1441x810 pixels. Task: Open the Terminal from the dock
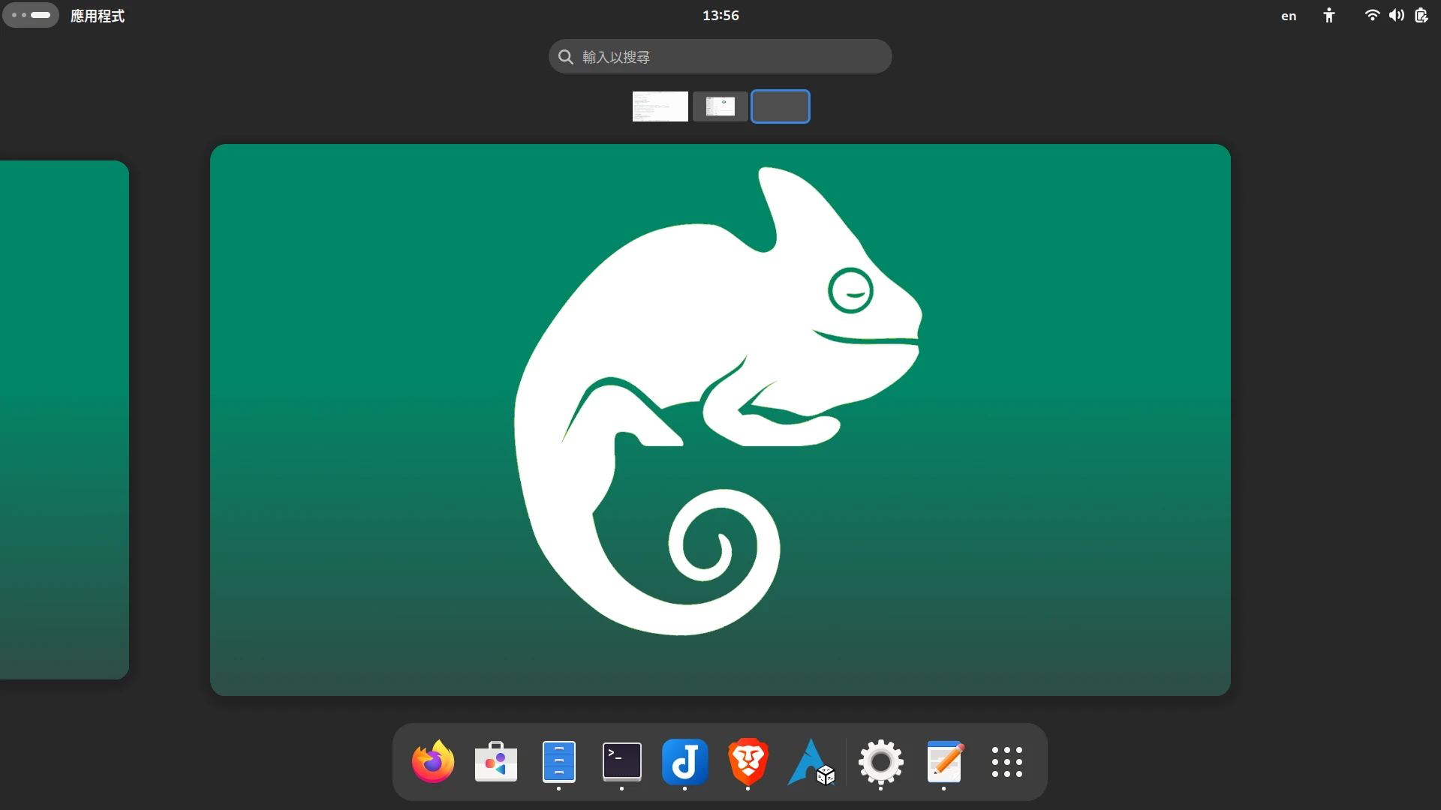tap(622, 762)
